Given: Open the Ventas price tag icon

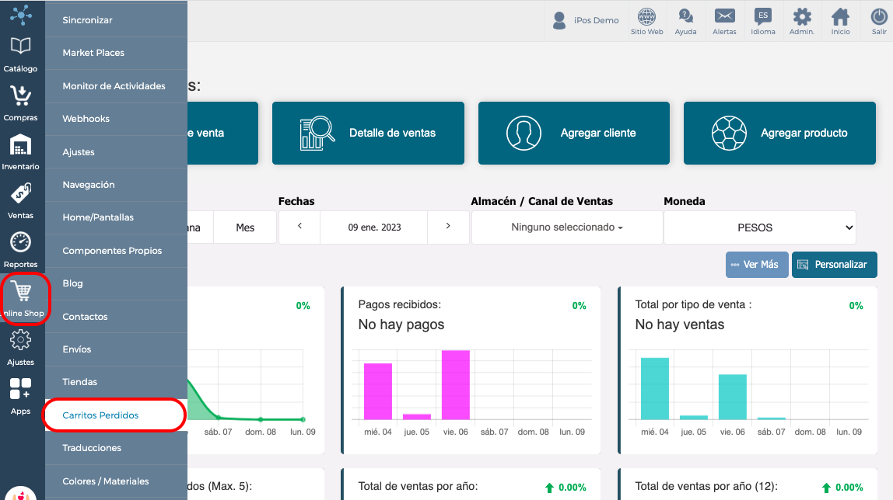Looking at the screenshot, I should tap(20, 194).
